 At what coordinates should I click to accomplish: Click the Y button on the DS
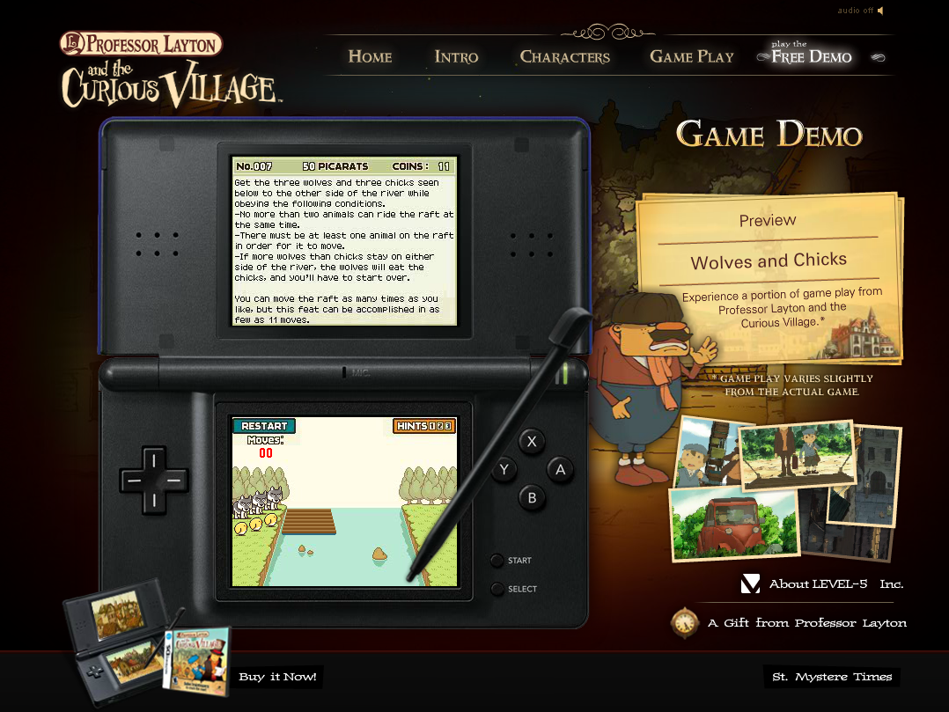click(504, 469)
